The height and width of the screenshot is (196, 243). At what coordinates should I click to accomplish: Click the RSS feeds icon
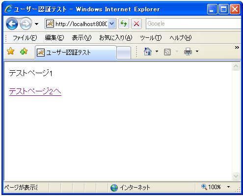(167, 52)
